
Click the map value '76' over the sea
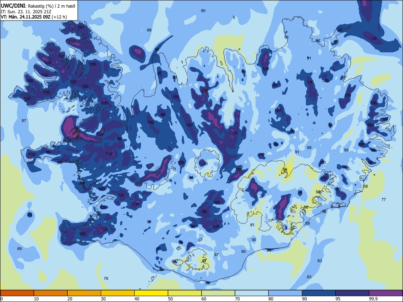coord(106,278)
